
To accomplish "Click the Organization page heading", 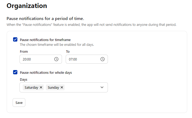I will [27, 6].
